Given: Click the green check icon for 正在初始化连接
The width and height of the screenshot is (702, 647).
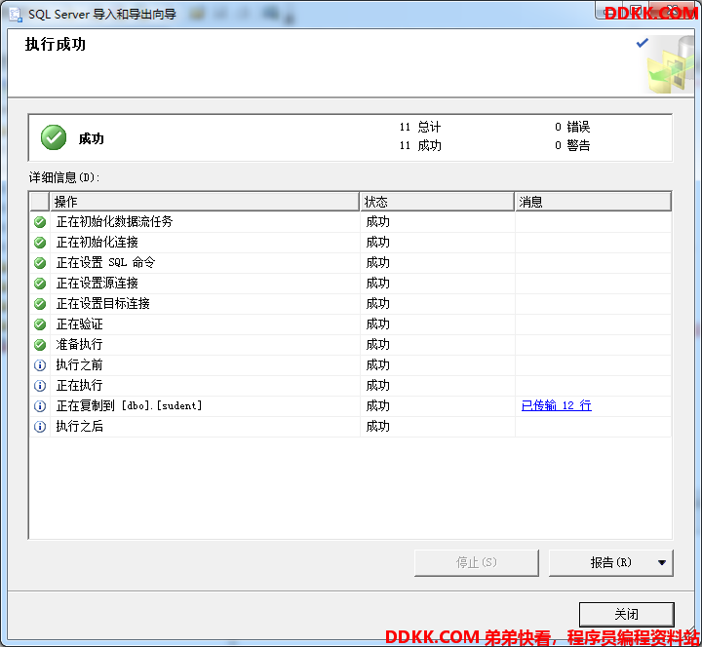Looking at the screenshot, I should 40,243.
